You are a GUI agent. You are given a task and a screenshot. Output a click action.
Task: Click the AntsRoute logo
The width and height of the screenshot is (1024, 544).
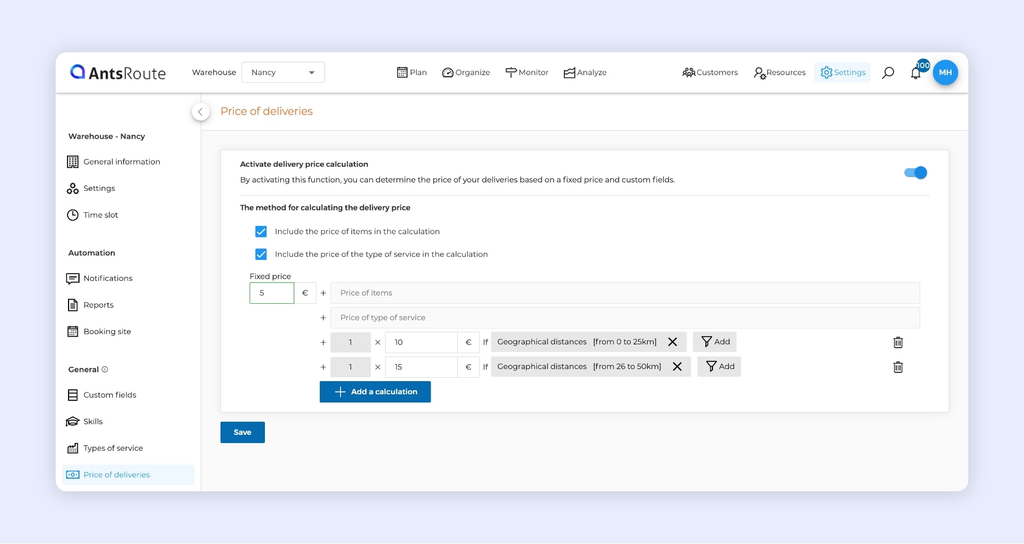[x=118, y=72]
